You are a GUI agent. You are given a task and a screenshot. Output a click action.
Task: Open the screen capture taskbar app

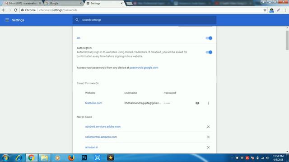98,157
